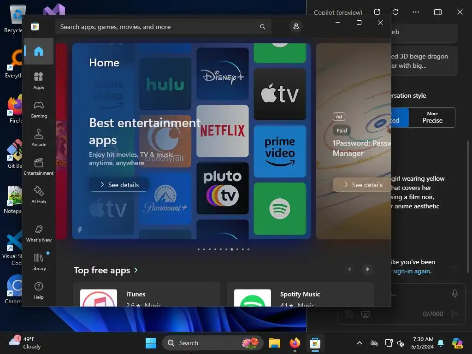Select the Hulu tile
This screenshot has height=354, width=472.
pos(165,84)
